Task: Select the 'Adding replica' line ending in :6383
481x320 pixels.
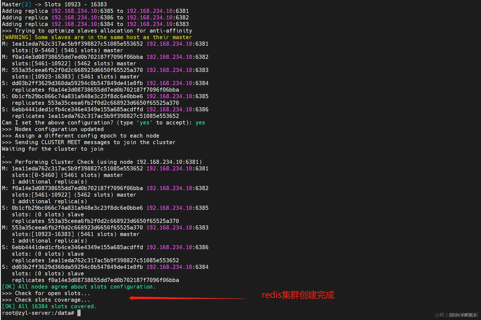Action: pyautogui.click(x=95, y=24)
